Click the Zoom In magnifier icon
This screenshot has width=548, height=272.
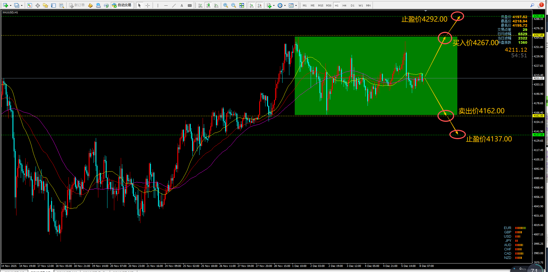(226, 5)
